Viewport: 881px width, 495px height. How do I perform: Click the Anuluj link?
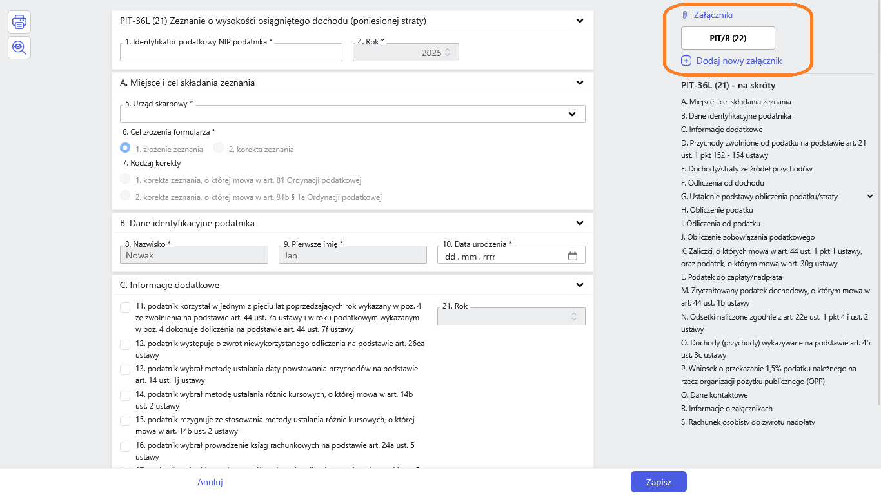210,482
